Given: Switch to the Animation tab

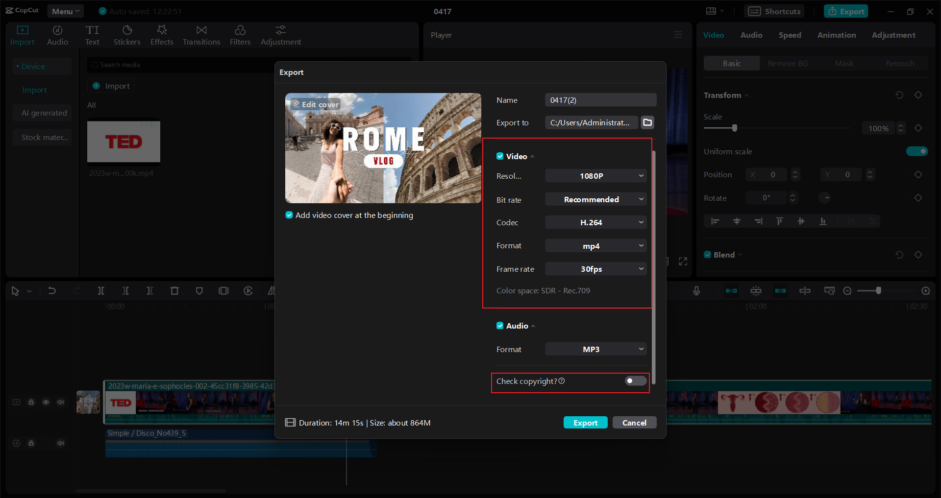Looking at the screenshot, I should click(x=836, y=35).
